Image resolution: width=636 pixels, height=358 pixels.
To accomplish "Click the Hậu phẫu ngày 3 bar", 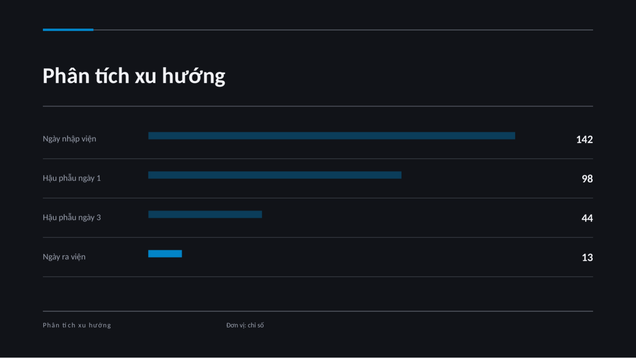I will [x=205, y=214].
